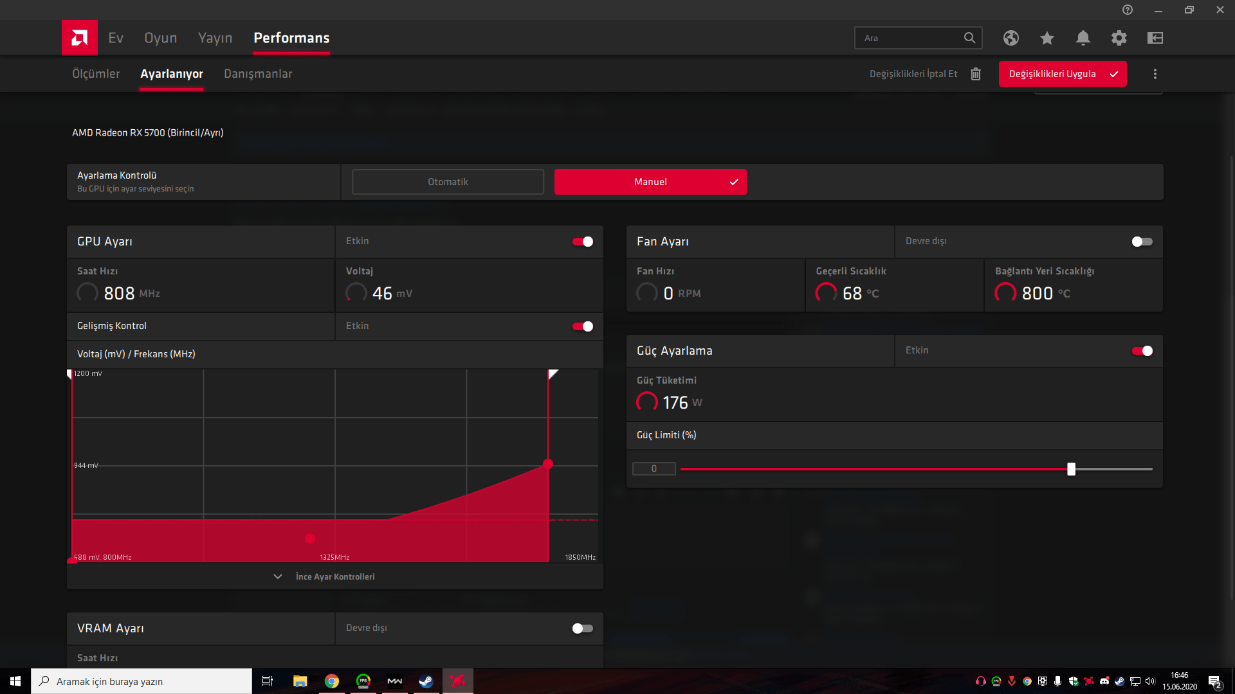Click Değişiklikleri Uygula button

(x=1062, y=74)
